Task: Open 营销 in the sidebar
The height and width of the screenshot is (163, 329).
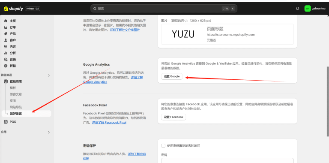Action: pos(13,60)
